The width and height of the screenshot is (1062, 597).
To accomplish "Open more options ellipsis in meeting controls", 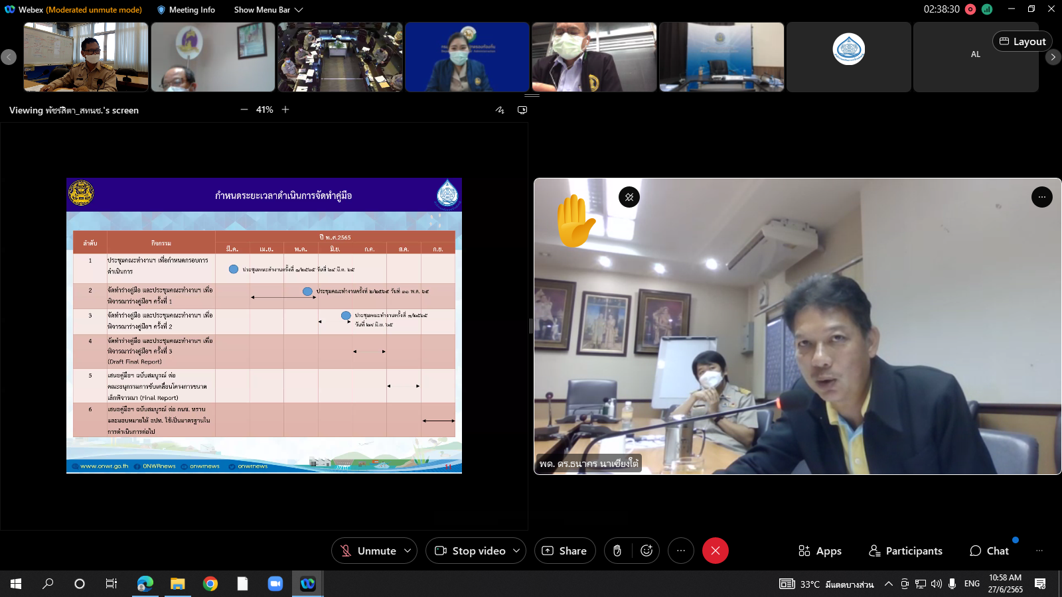I will pos(681,551).
